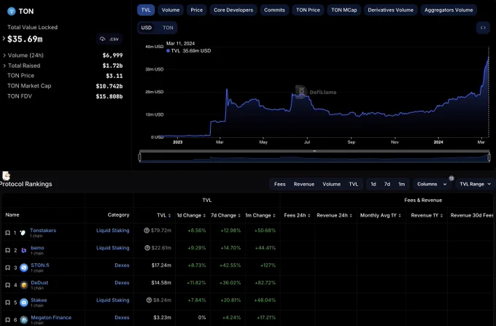Screen dimensions: 496x326
Task: Open the DeDust protocol link
Action: coord(39,283)
